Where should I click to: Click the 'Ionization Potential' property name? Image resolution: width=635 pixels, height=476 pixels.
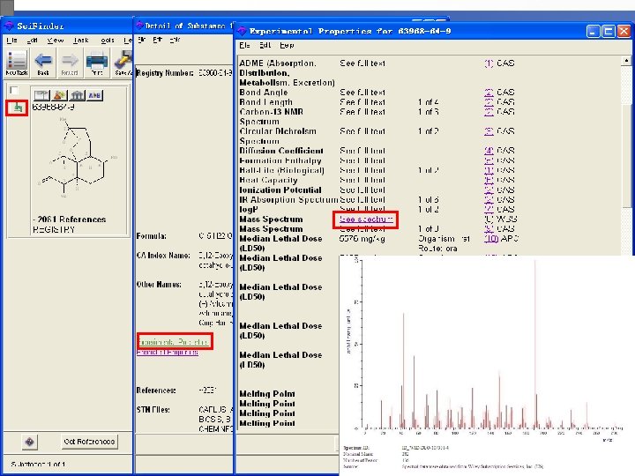pos(280,190)
